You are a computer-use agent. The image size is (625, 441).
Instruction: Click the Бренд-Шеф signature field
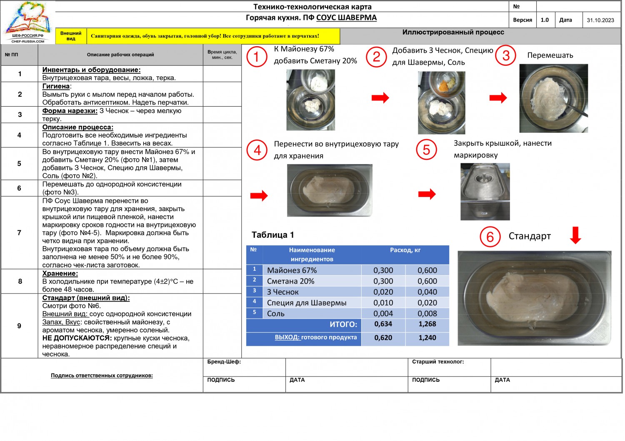(x=347, y=367)
